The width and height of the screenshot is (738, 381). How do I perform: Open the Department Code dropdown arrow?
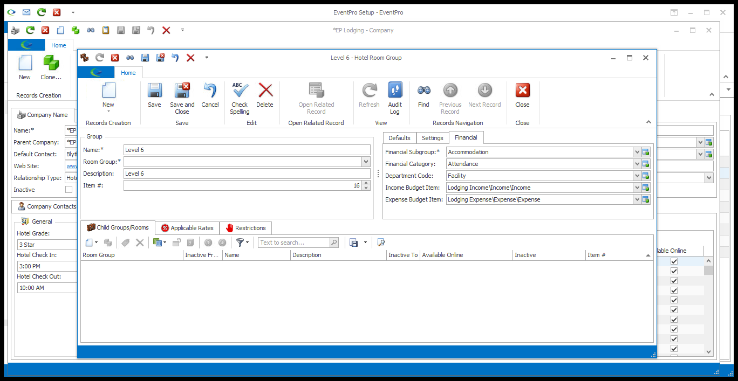[637, 176]
